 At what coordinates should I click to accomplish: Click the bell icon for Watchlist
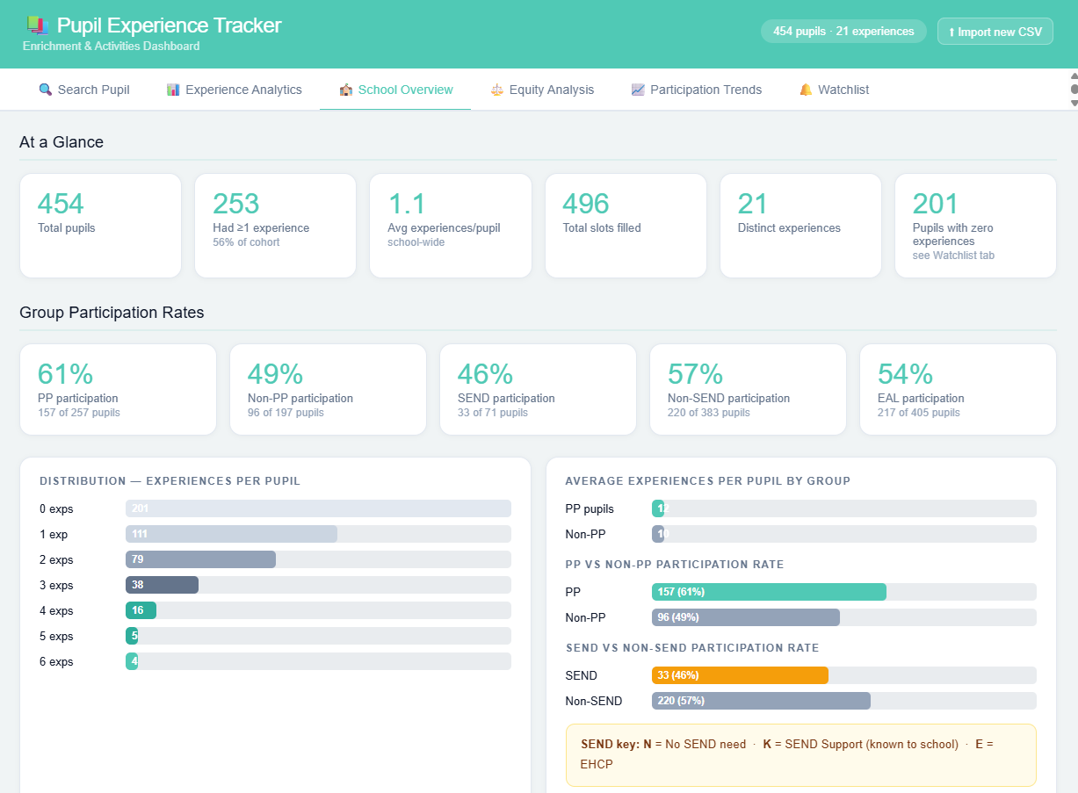[806, 90]
